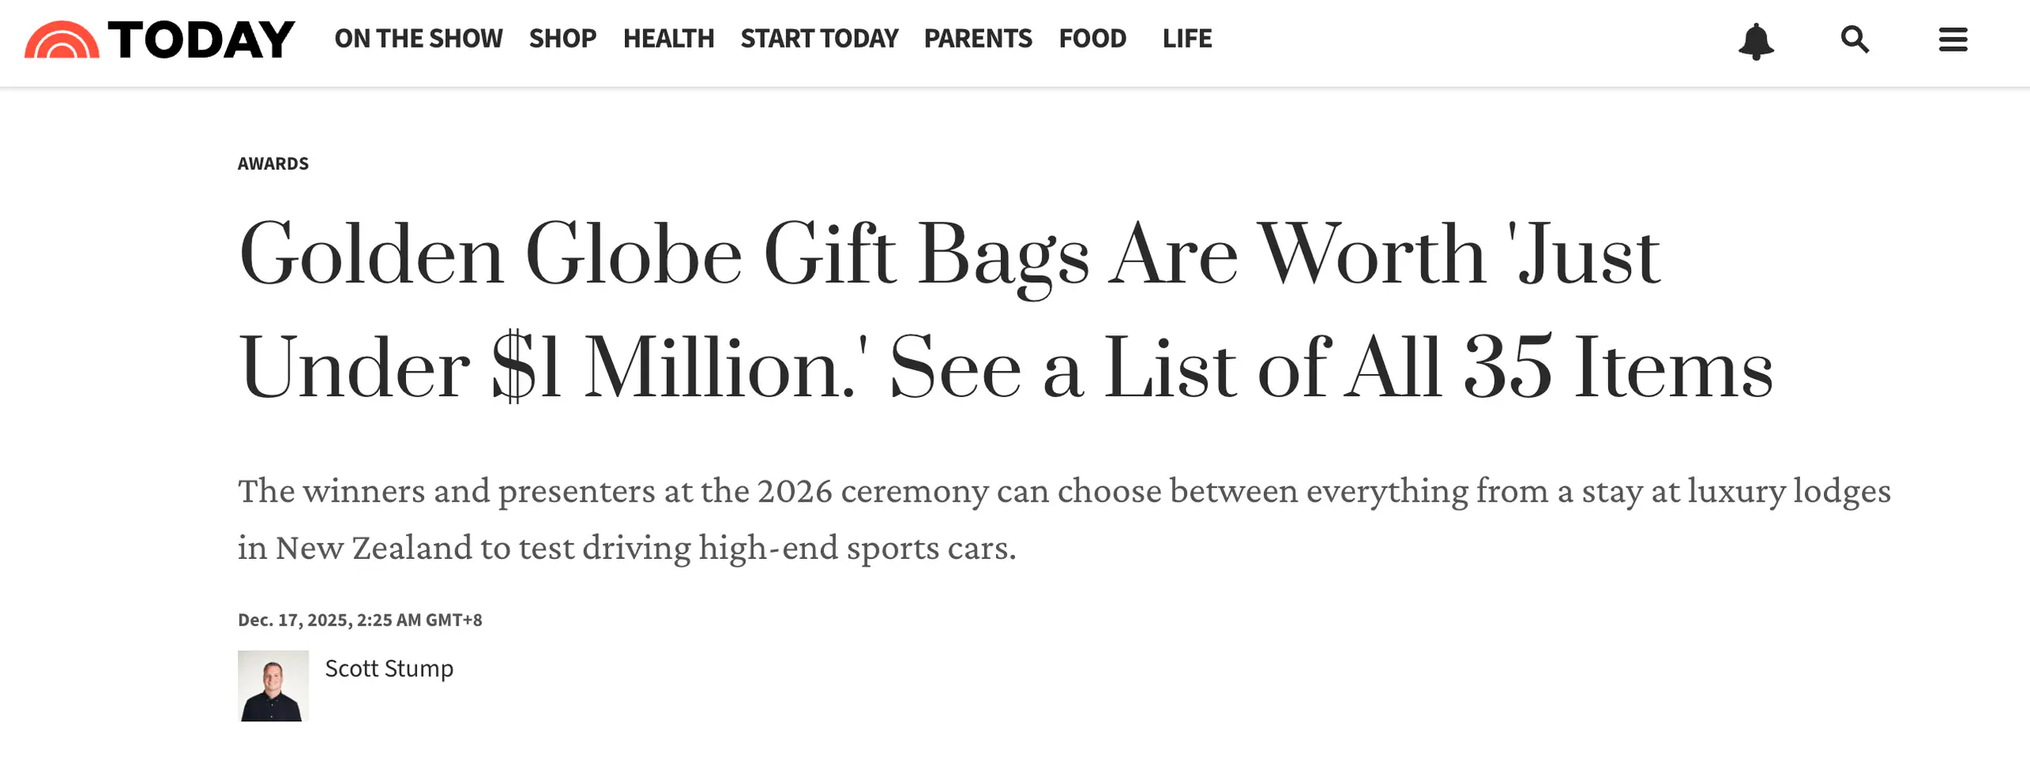Open the HEALTH section
This screenshot has height=772, width=2030.
[x=668, y=38]
